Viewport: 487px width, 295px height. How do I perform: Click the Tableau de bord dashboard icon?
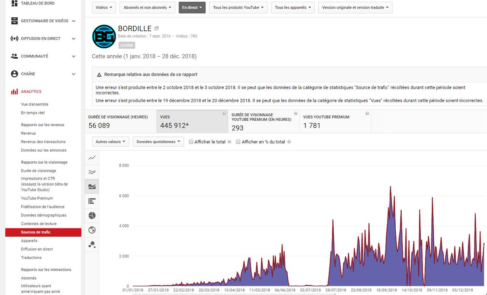15,3
